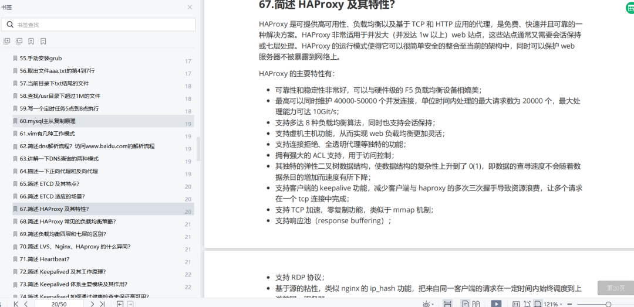Screen dimensions: 634x307
Task: Toggle continuous scrolling view icon
Action: (x=447, y=303)
